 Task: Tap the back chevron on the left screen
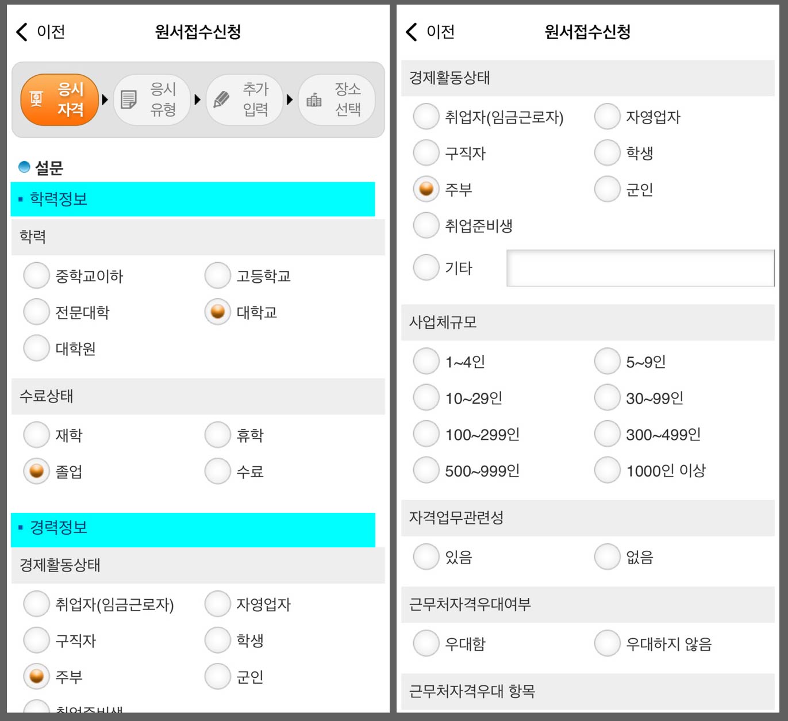(21, 32)
